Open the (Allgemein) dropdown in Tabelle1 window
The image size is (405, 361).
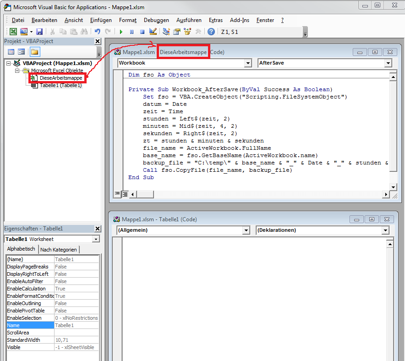246,230
